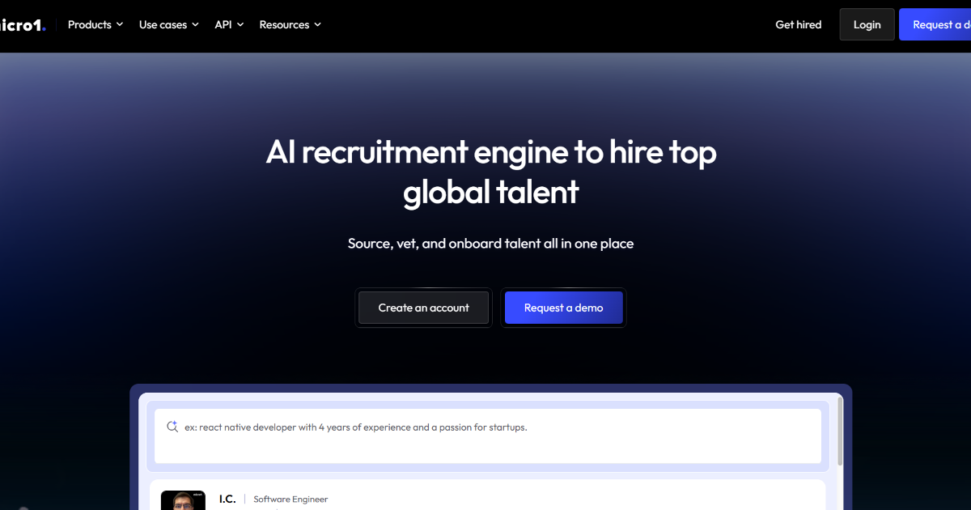The width and height of the screenshot is (971, 510).
Task: Click the AI search sparkle magnifier icon
Action: pos(172,427)
